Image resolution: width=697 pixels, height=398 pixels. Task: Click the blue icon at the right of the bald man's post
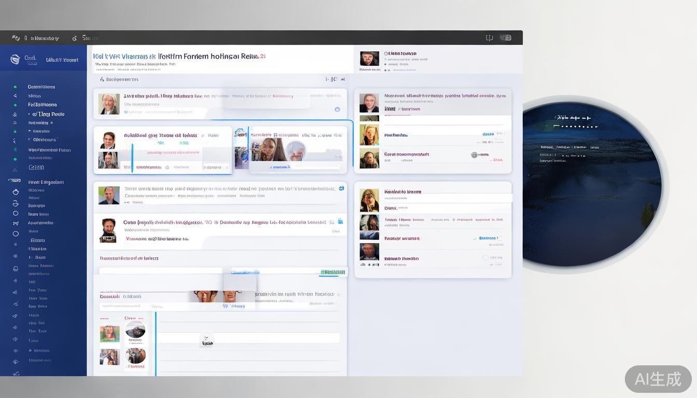[341, 188]
